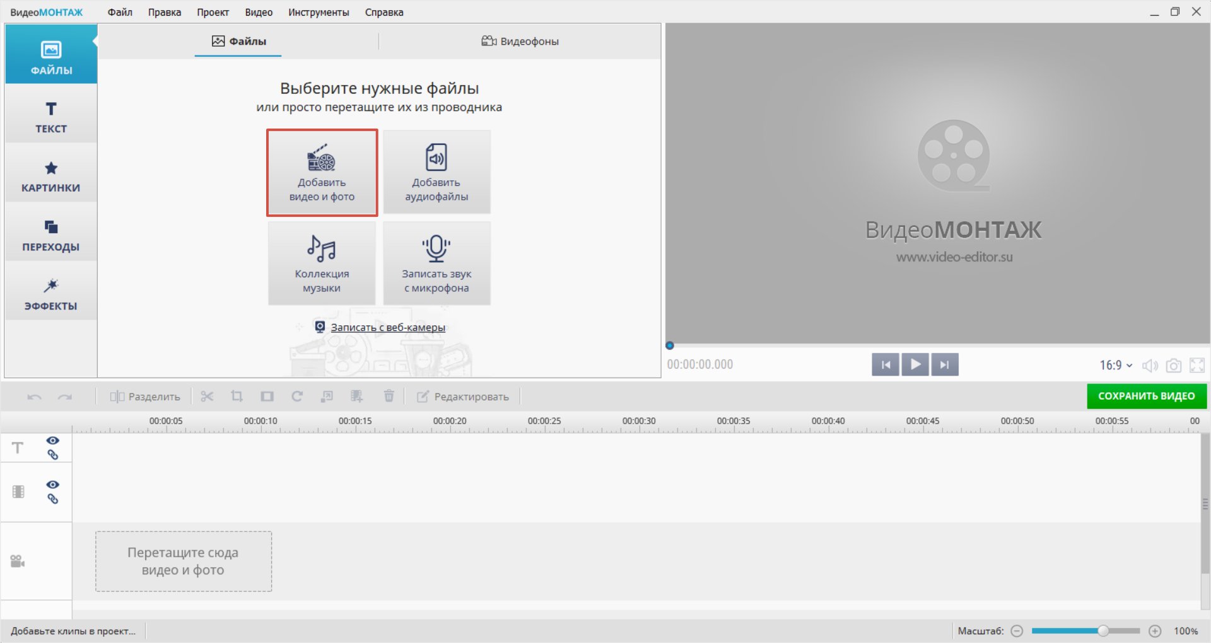Click the timeline zoom scale slider
Screen dimensions: 1211x643
click(x=1085, y=631)
